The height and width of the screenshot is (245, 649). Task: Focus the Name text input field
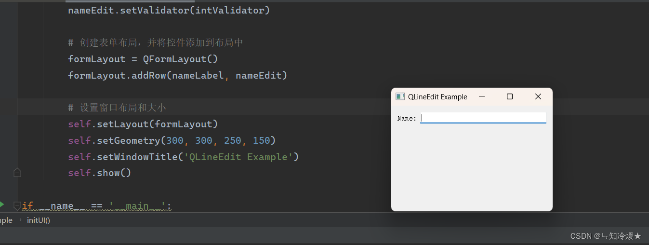pyautogui.click(x=483, y=118)
